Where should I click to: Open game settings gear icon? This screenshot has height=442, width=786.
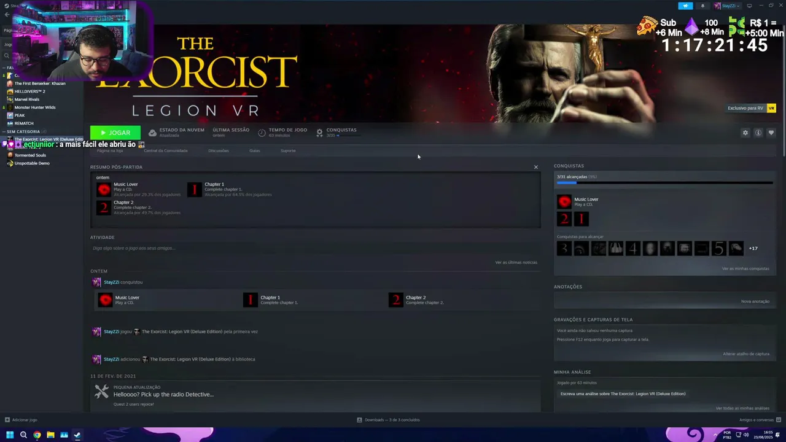click(745, 133)
